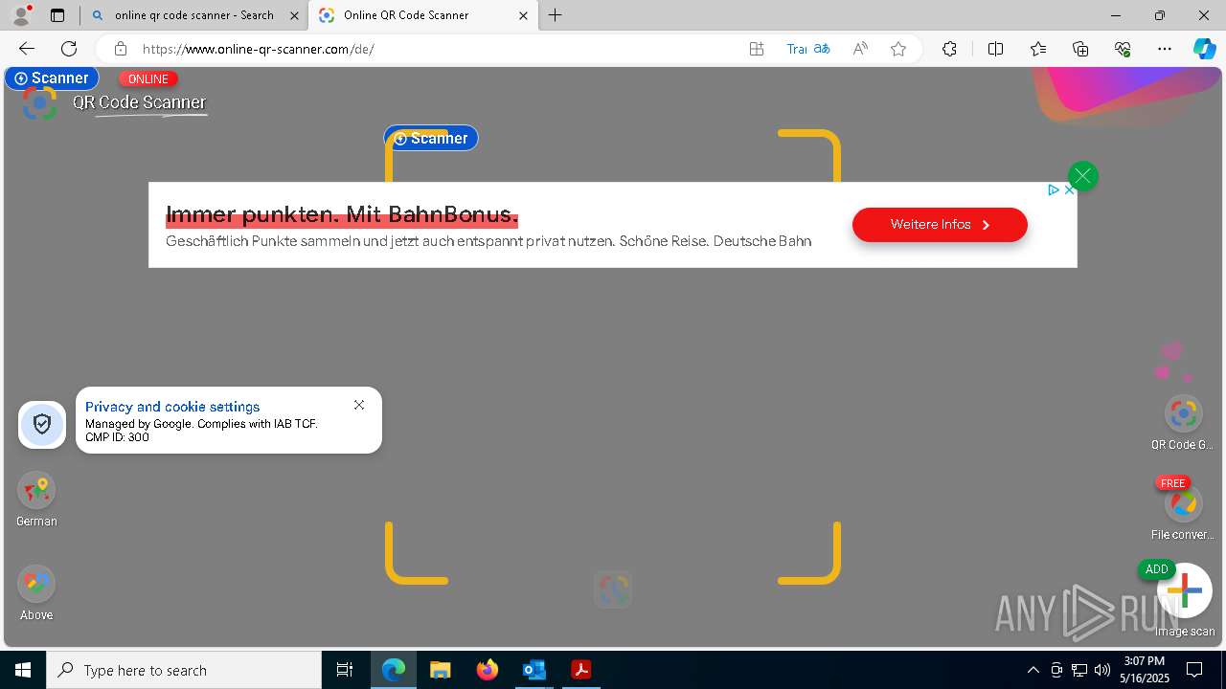Dismiss the ad via small blue X
The height and width of the screenshot is (689, 1226).
pyautogui.click(x=1069, y=189)
